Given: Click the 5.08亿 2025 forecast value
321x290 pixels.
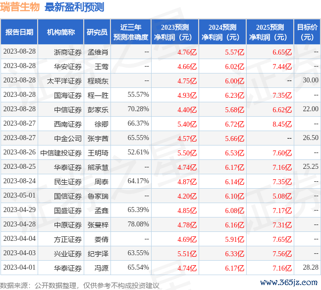Looking at the screenshot, I should (x=282, y=196).
